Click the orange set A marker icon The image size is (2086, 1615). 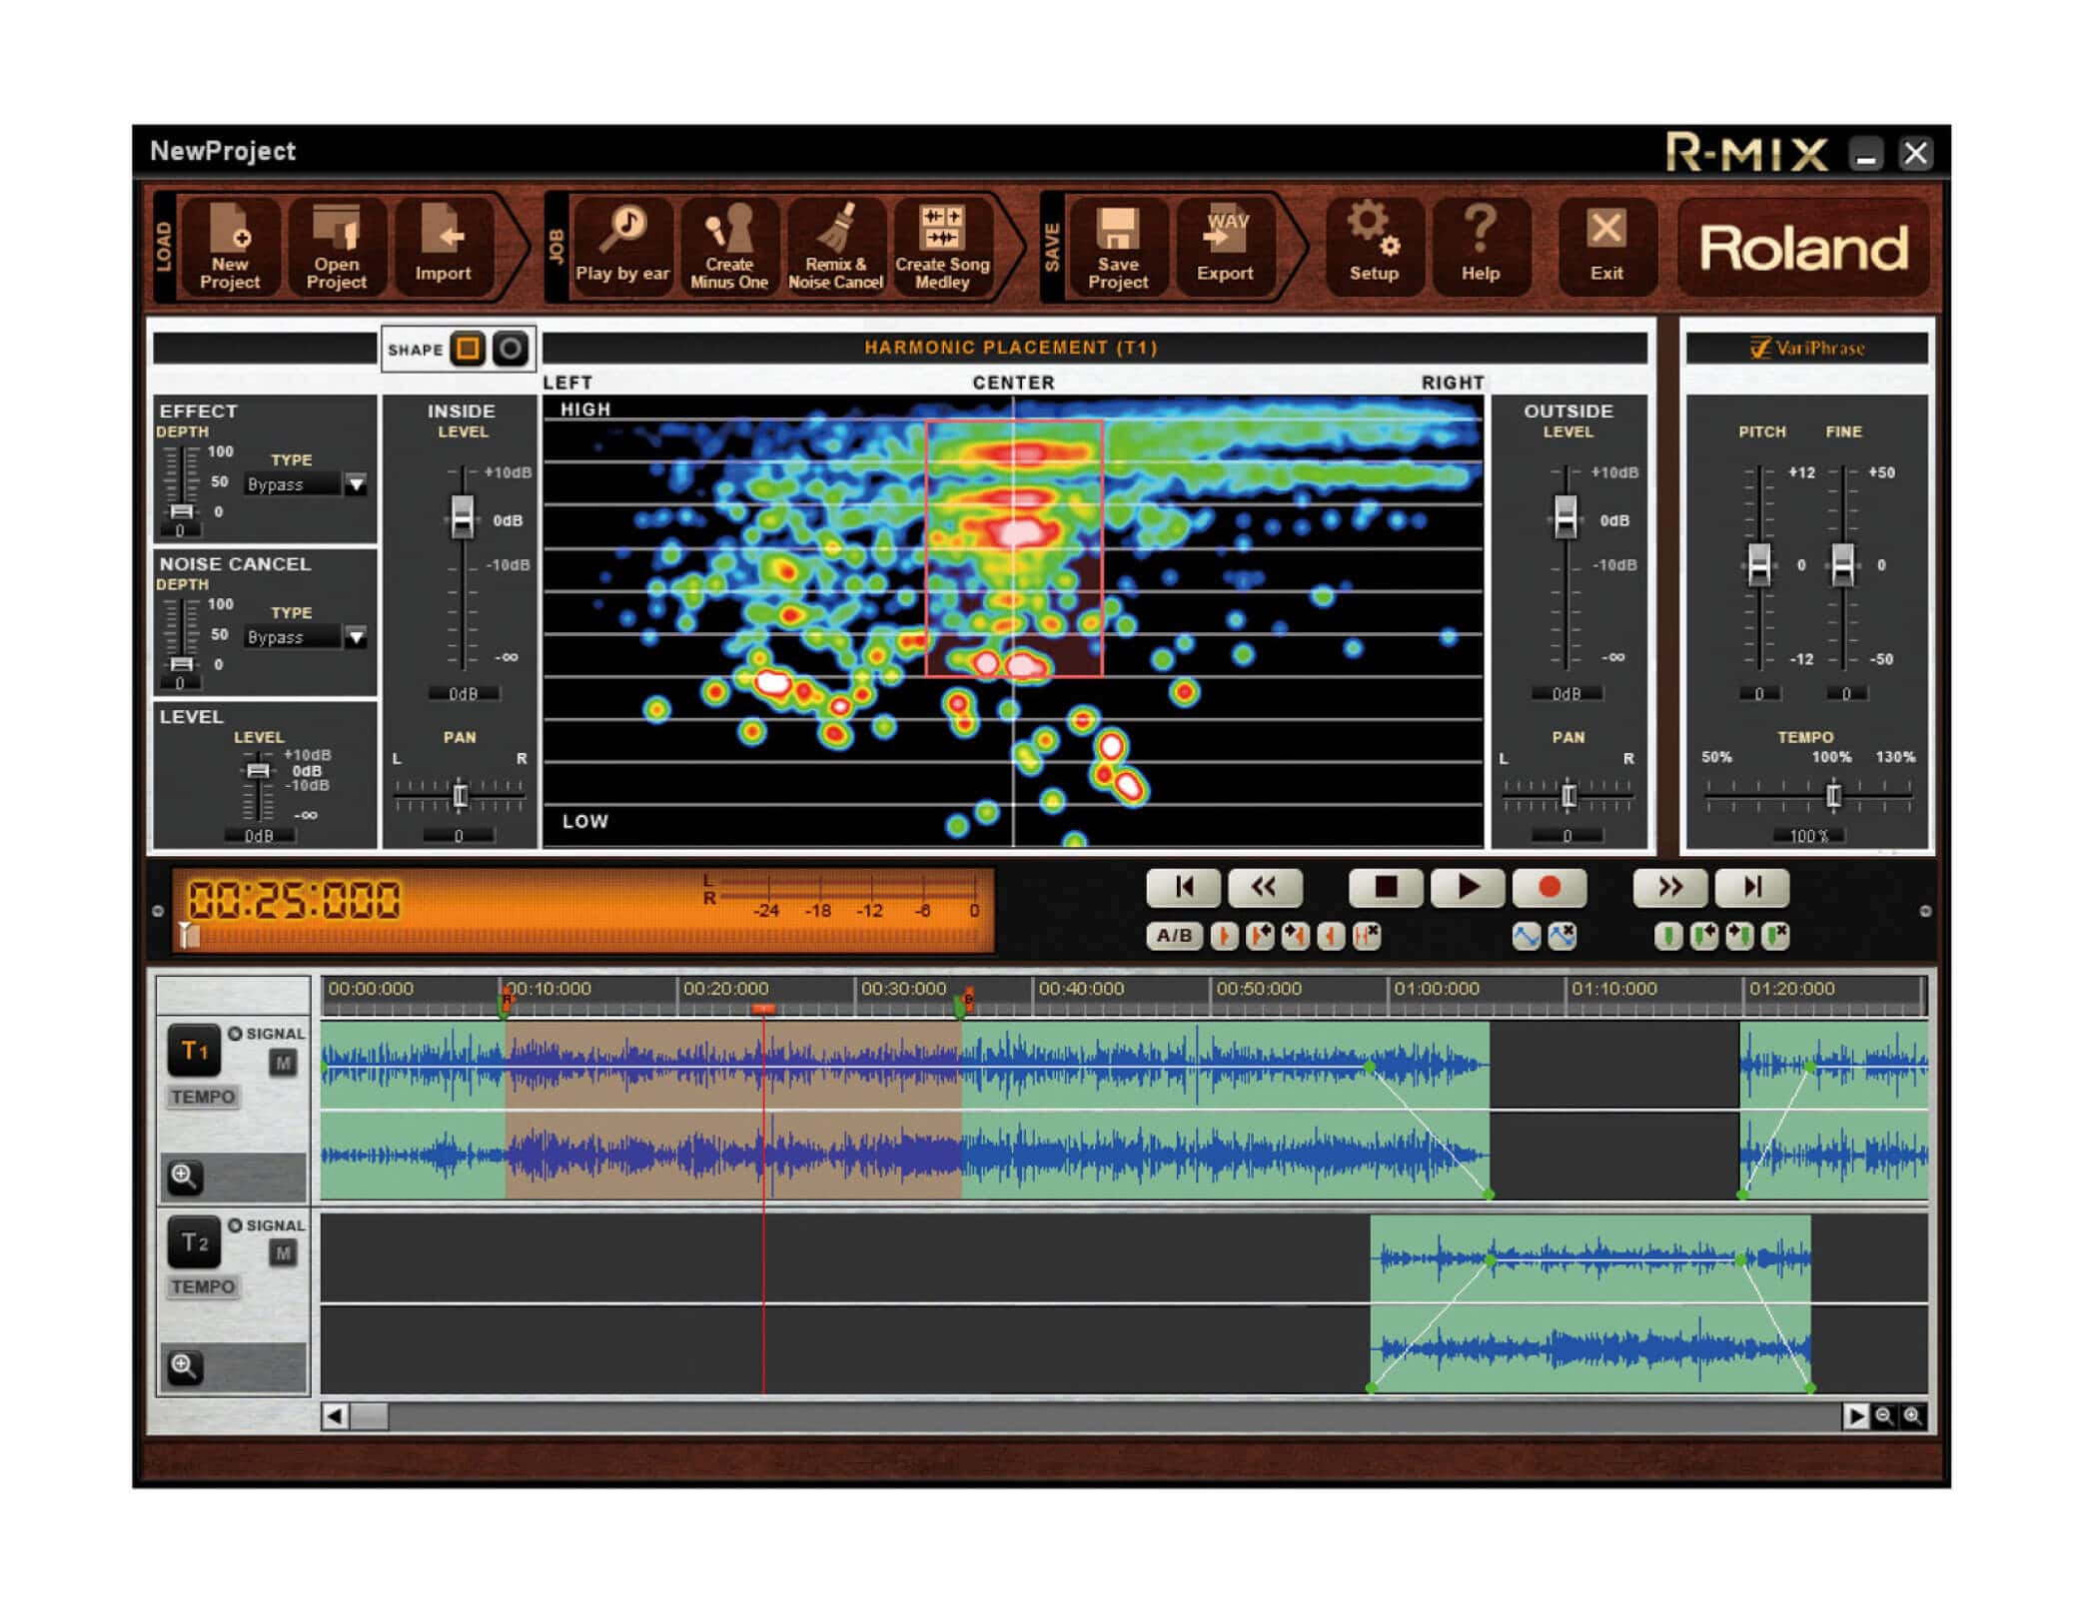(x=1224, y=936)
